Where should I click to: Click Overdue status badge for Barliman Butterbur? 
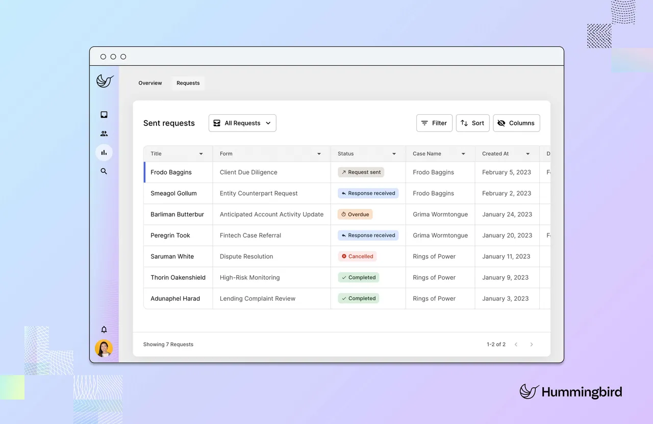tap(355, 215)
